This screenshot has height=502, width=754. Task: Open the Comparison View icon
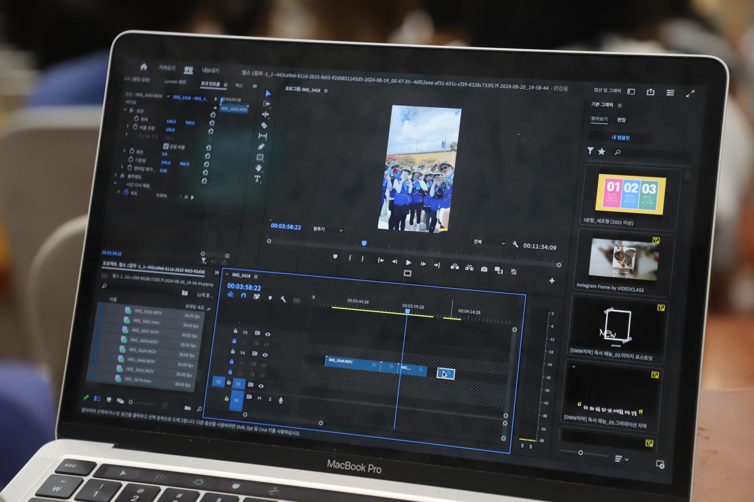(x=499, y=270)
